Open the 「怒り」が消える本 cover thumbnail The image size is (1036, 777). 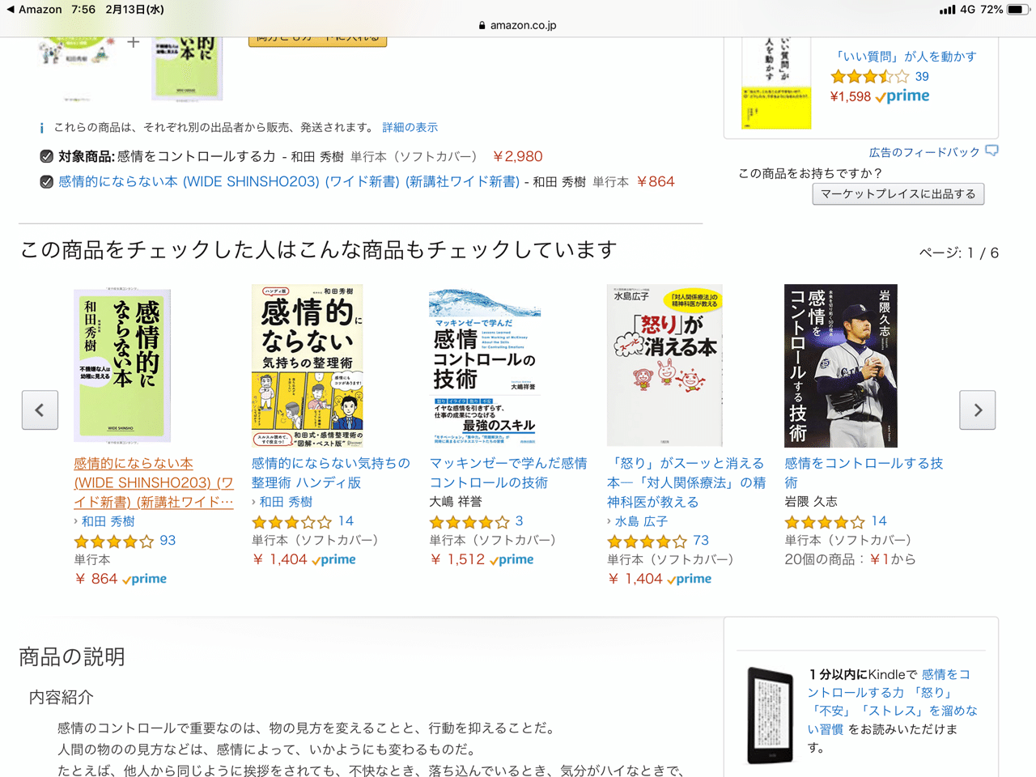click(x=664, y=365)
